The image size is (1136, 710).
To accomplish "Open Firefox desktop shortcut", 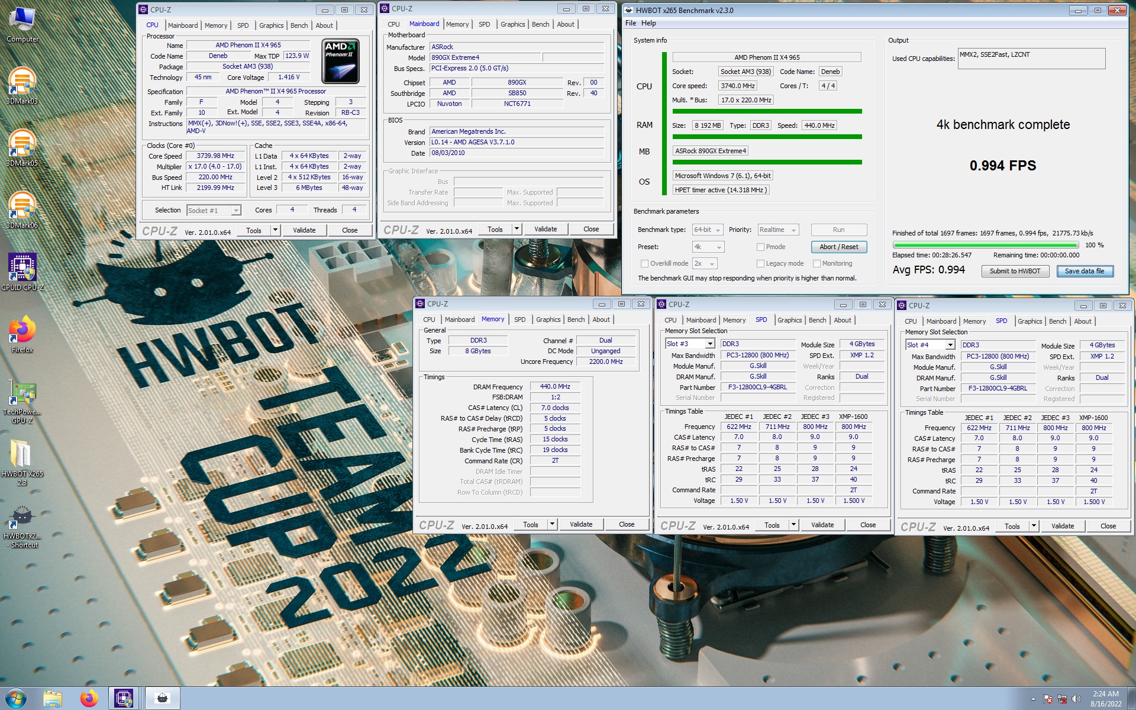I will (22, 335).
